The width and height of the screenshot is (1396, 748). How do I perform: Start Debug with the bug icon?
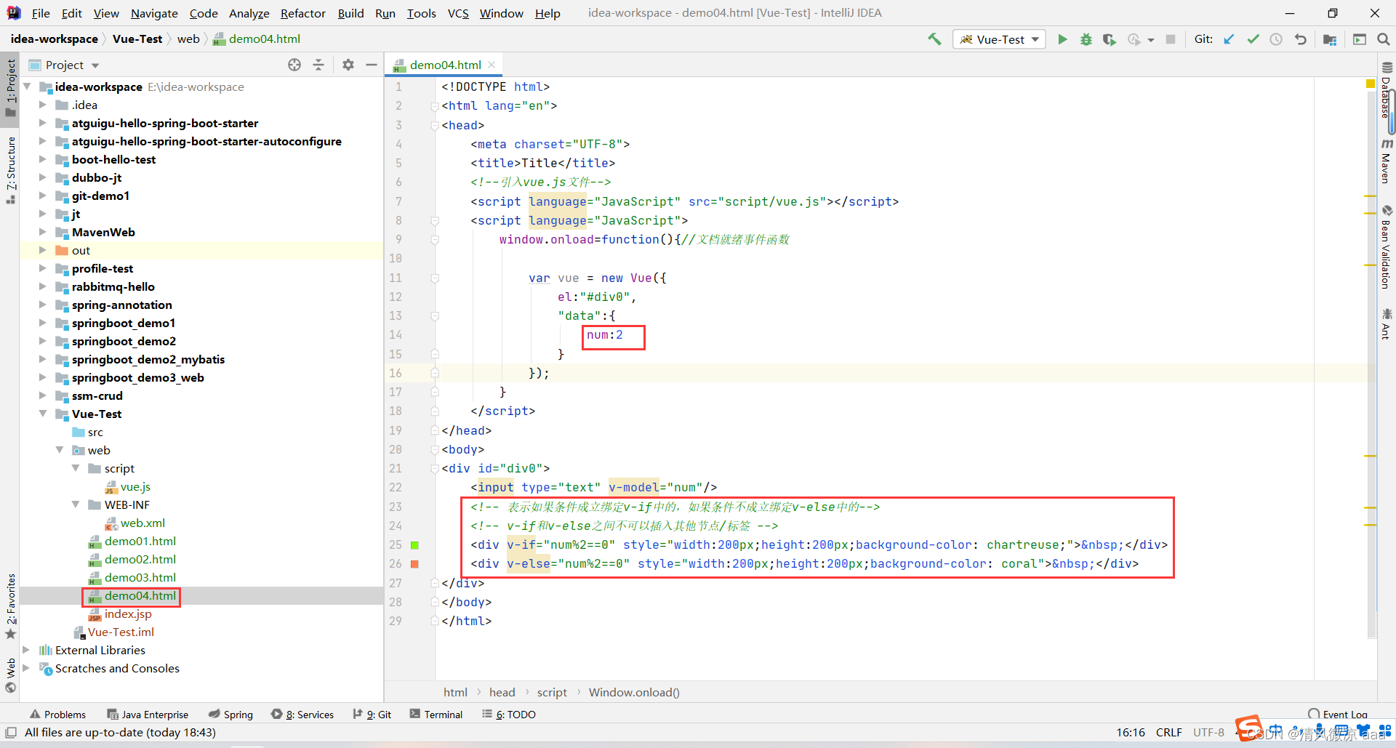tap(1086, 39)
